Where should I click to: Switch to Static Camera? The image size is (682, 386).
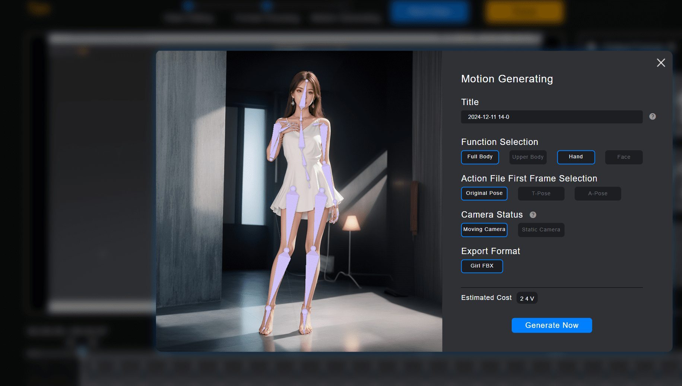click(541, 230)
